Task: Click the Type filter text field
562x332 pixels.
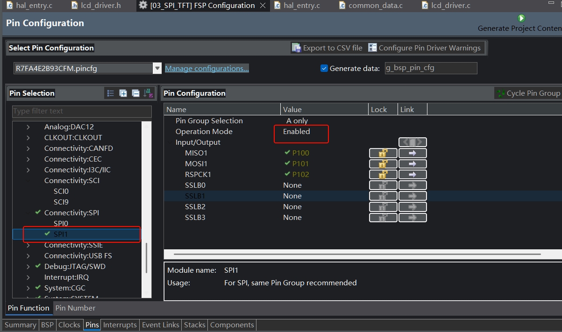Action: click(x=82, y=111)
